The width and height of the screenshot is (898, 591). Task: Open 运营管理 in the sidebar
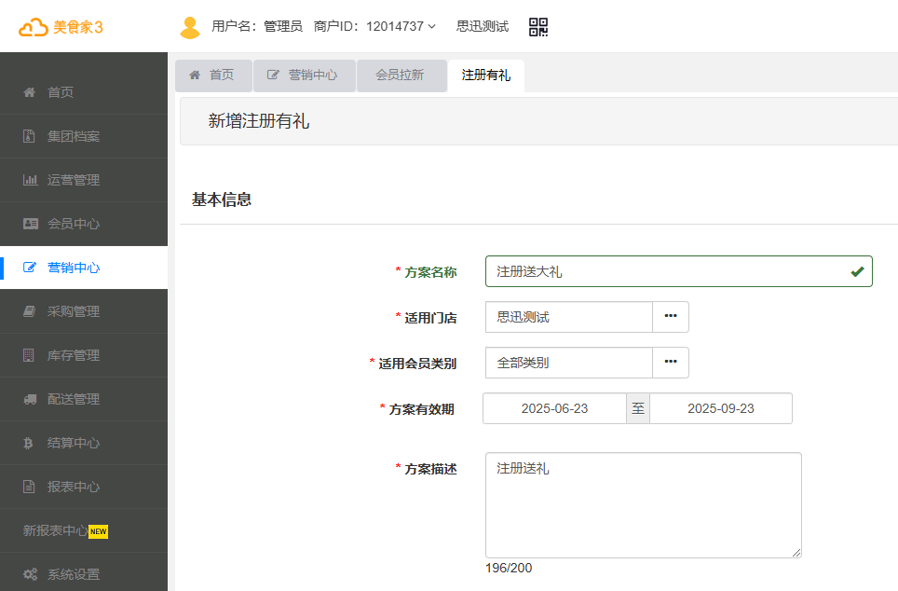[x=84, y=180]
